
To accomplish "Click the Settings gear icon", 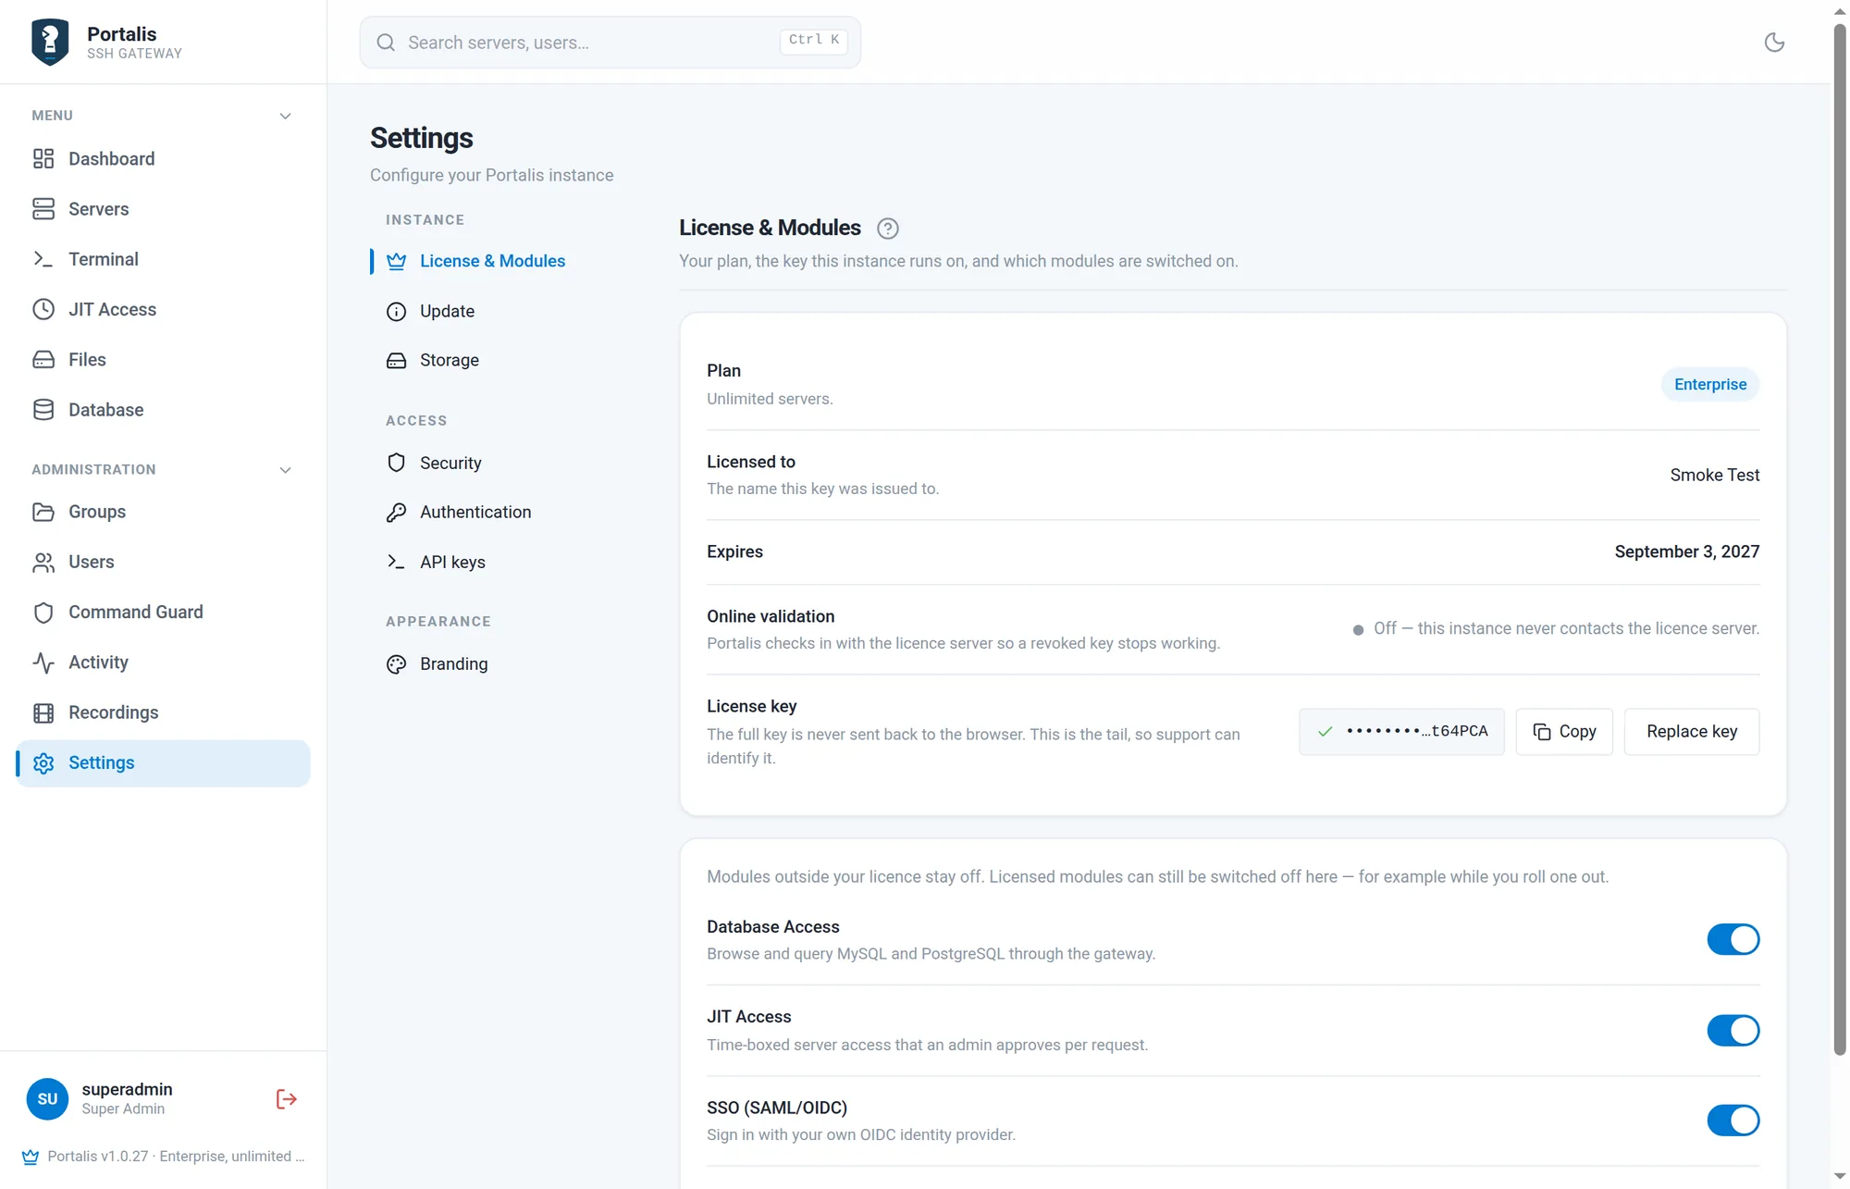I will (x=43, y=763).
